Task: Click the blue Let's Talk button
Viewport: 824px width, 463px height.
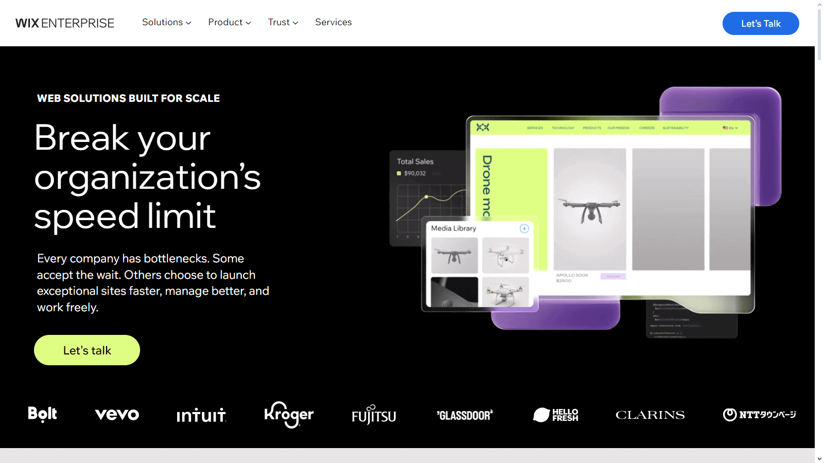Action: 761,24
